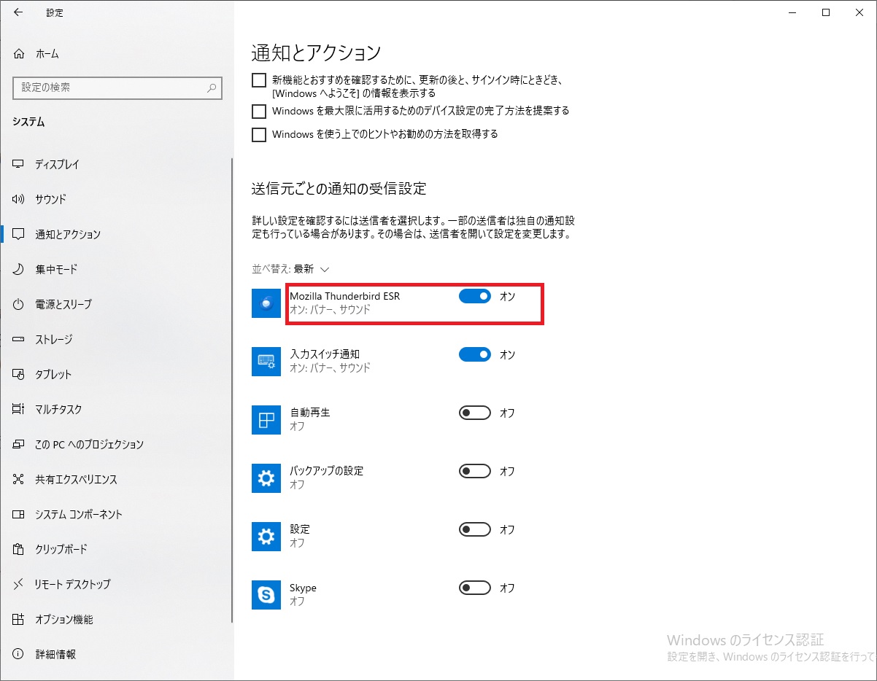Screen dimensions: 877x681
Task: Turn on 設定 app notifications toggle
Action: [x=475, y=529]
